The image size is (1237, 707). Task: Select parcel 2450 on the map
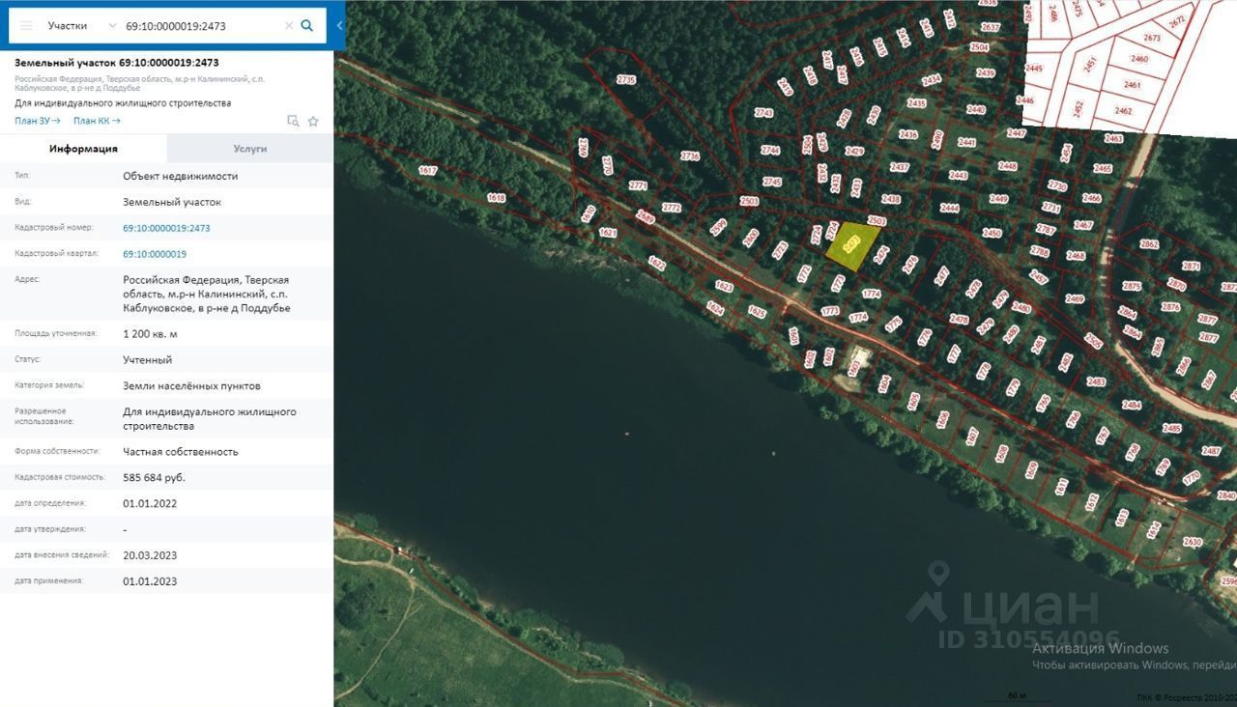(x=992, y=233)
